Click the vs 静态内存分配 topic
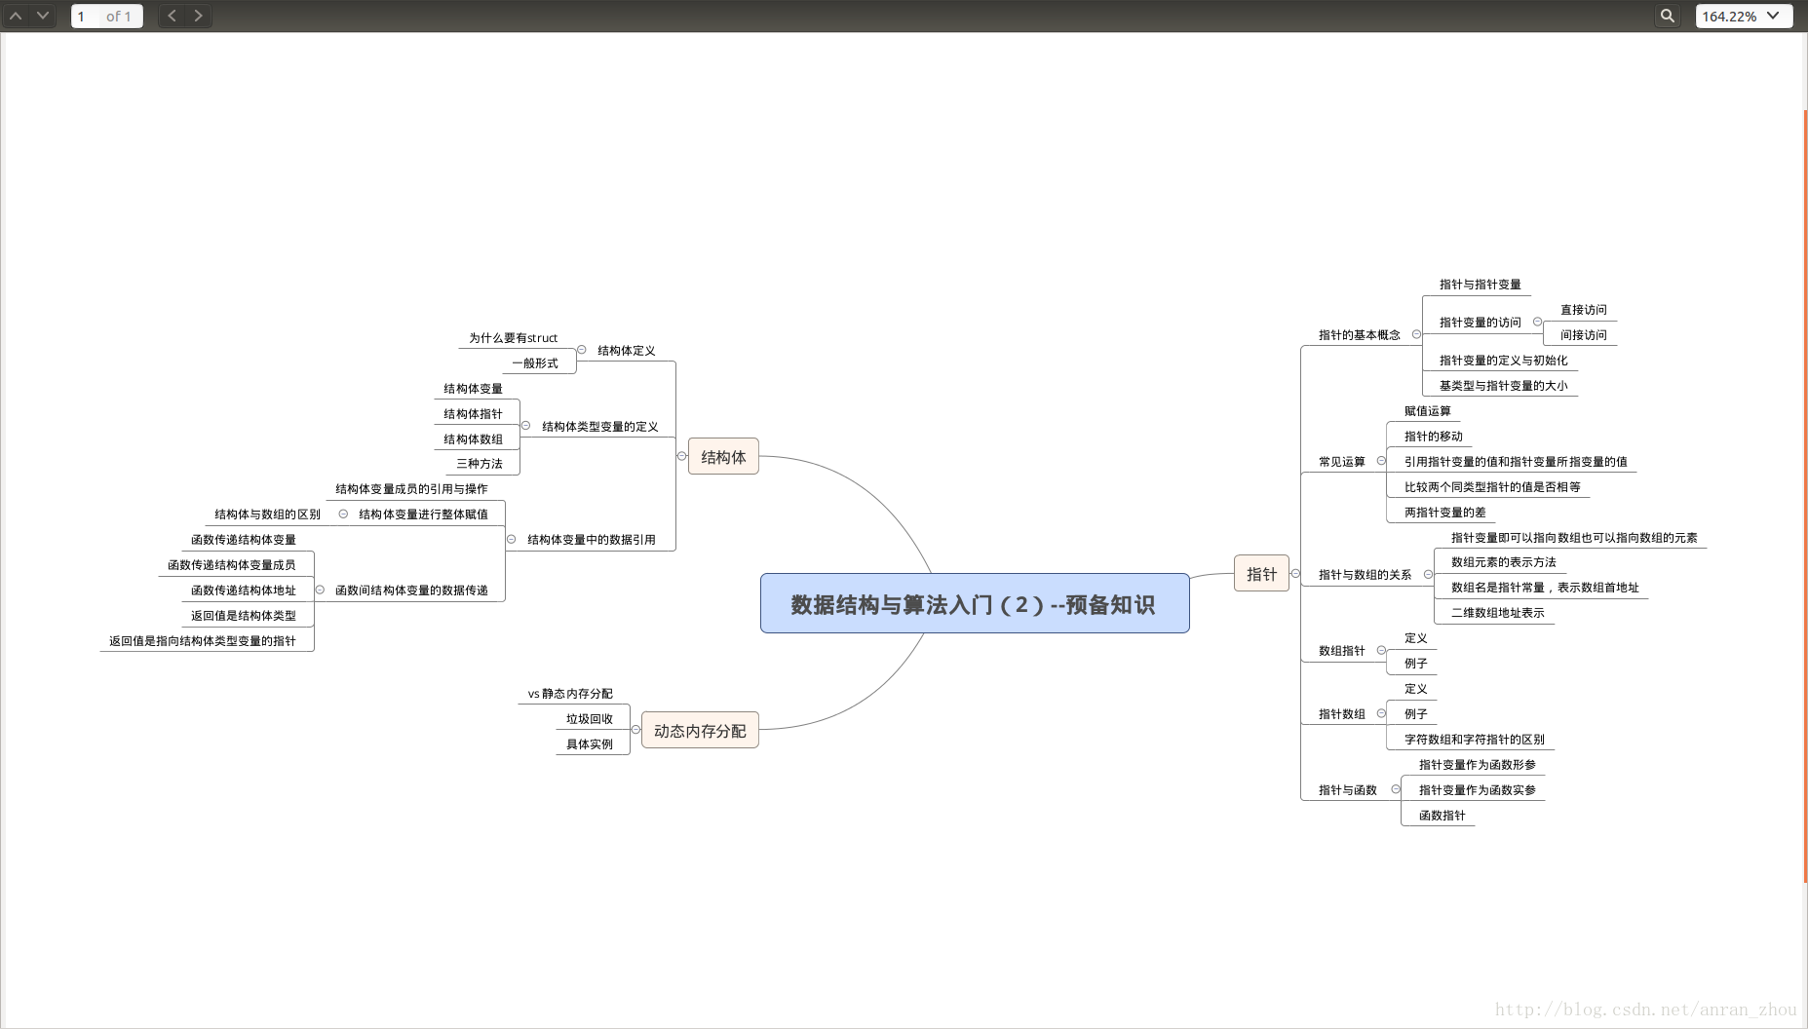This screenshot has width=1808, height=1029. pos(570,694)
